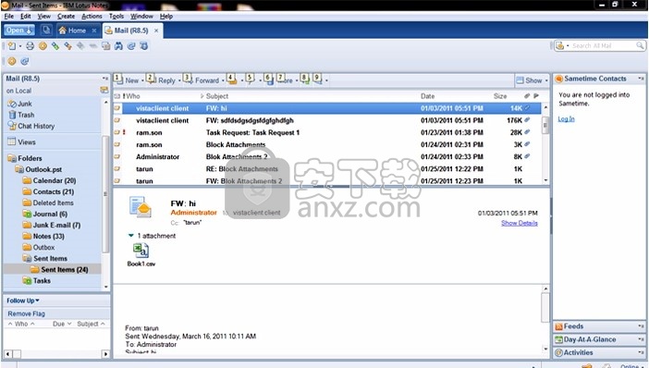Open the Show dropdown in action bar

click(532, 80)
